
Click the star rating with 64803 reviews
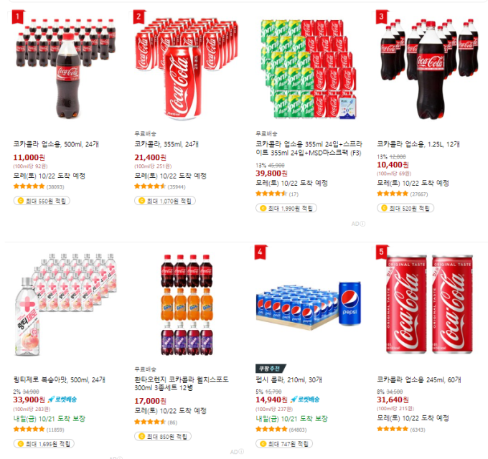tap(281, 430)
